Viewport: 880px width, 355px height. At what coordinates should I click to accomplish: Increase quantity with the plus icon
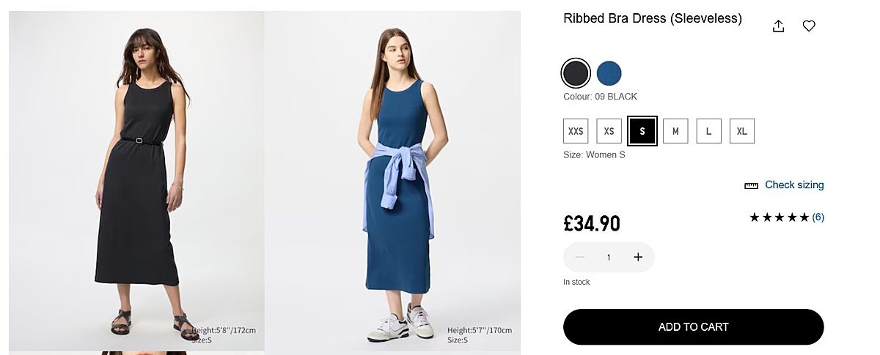(x=638, y=257)
